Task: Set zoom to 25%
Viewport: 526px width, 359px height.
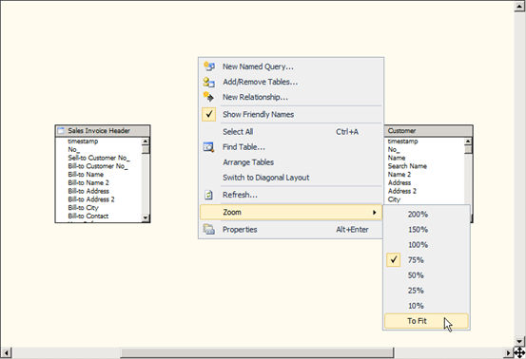Action: point(426,291)
